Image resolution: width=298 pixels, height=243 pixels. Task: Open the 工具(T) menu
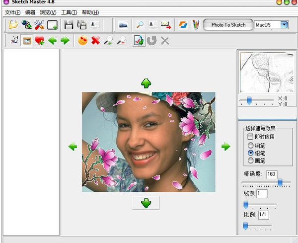pyautogui.click(x=69, y=12)
